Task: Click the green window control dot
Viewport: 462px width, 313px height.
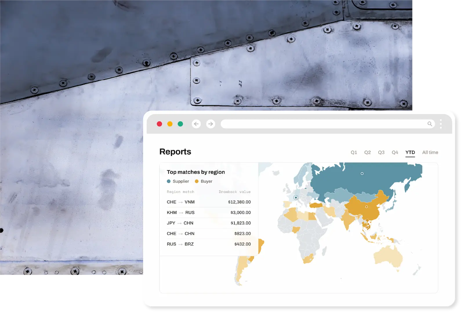Action: click(x=180, y=124)
